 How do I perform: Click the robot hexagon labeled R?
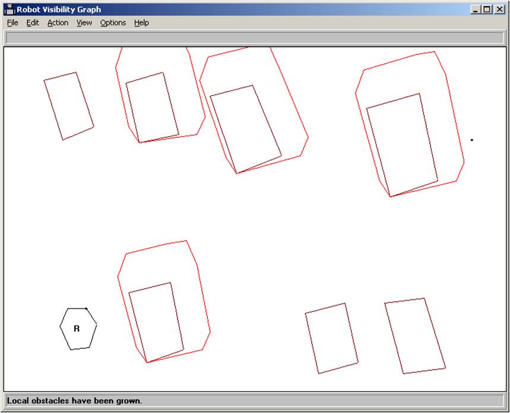click(x=78, y=329)
